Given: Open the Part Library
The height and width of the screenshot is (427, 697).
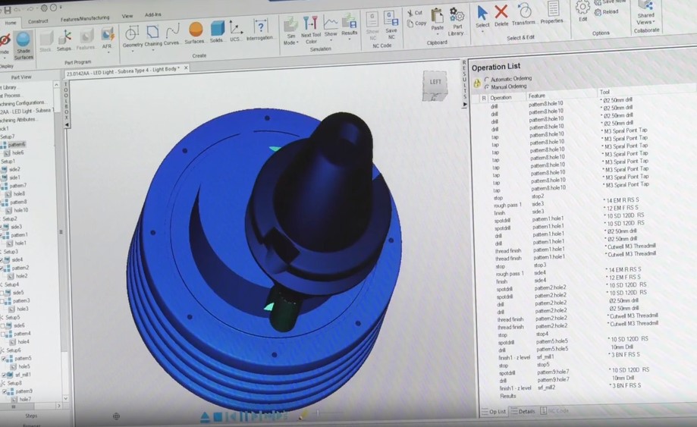Looking at the screenshot, I should 456,21.
